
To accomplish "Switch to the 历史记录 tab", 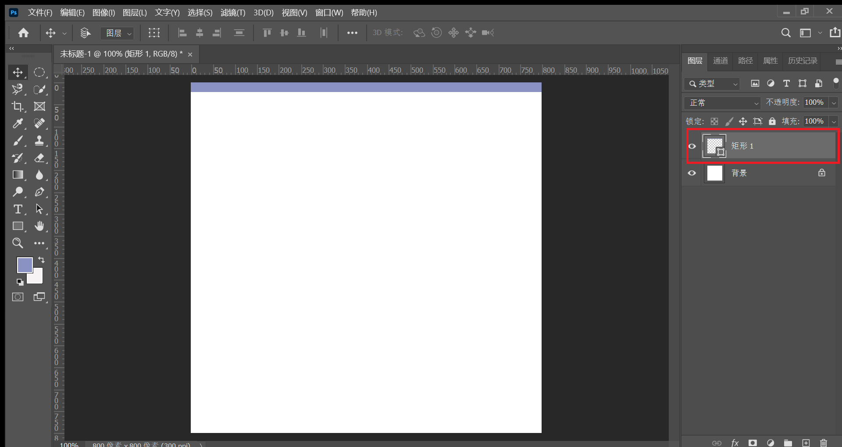I will (802, 61).
